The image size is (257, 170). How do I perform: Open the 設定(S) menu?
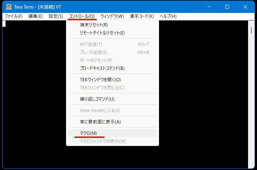tap(56, 16)
